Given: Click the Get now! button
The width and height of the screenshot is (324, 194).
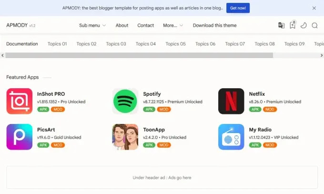Looking at the screenshot, I should [238, 8].
